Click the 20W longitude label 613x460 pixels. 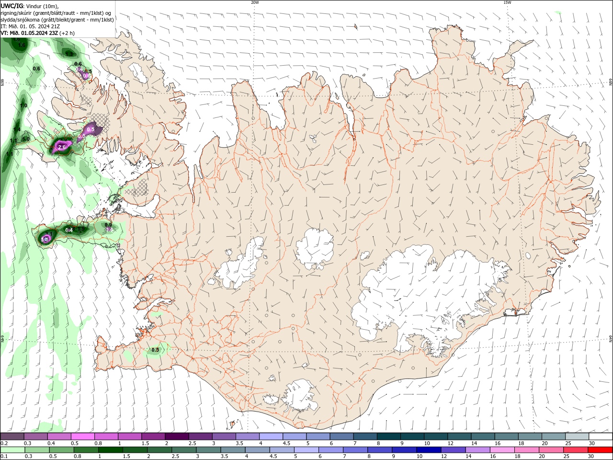[x=255, y=2]
